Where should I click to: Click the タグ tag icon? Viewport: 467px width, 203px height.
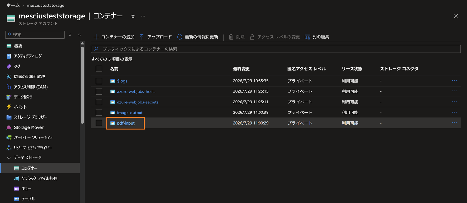click(x=9, y=66)
